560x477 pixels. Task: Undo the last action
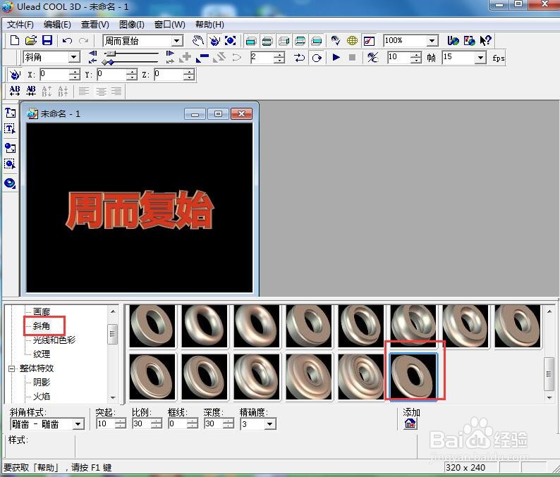click(67, 41)
